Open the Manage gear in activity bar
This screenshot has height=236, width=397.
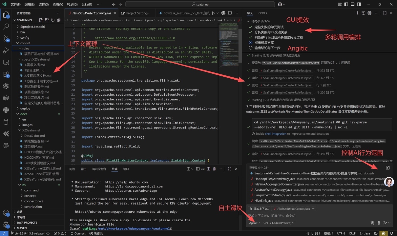6,225
